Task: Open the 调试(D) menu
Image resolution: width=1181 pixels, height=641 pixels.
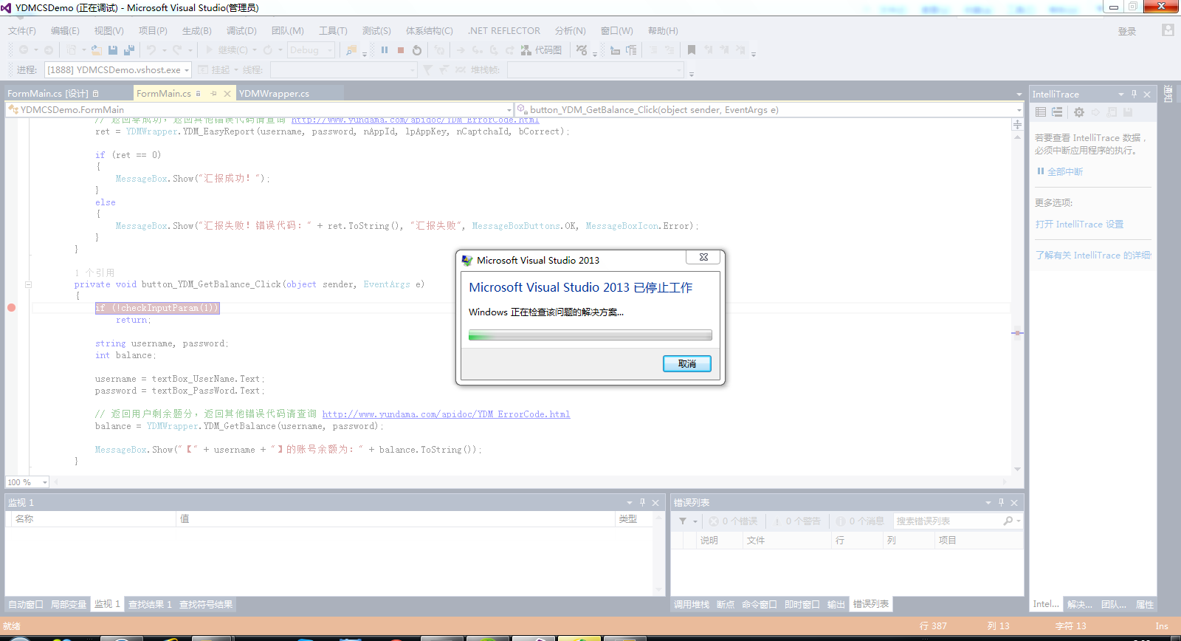Action: point(241,31)
